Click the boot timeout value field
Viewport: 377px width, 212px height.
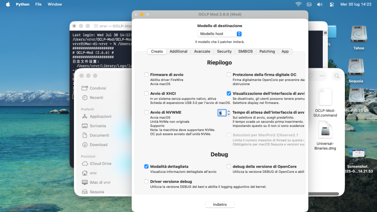tap(222, 113)
